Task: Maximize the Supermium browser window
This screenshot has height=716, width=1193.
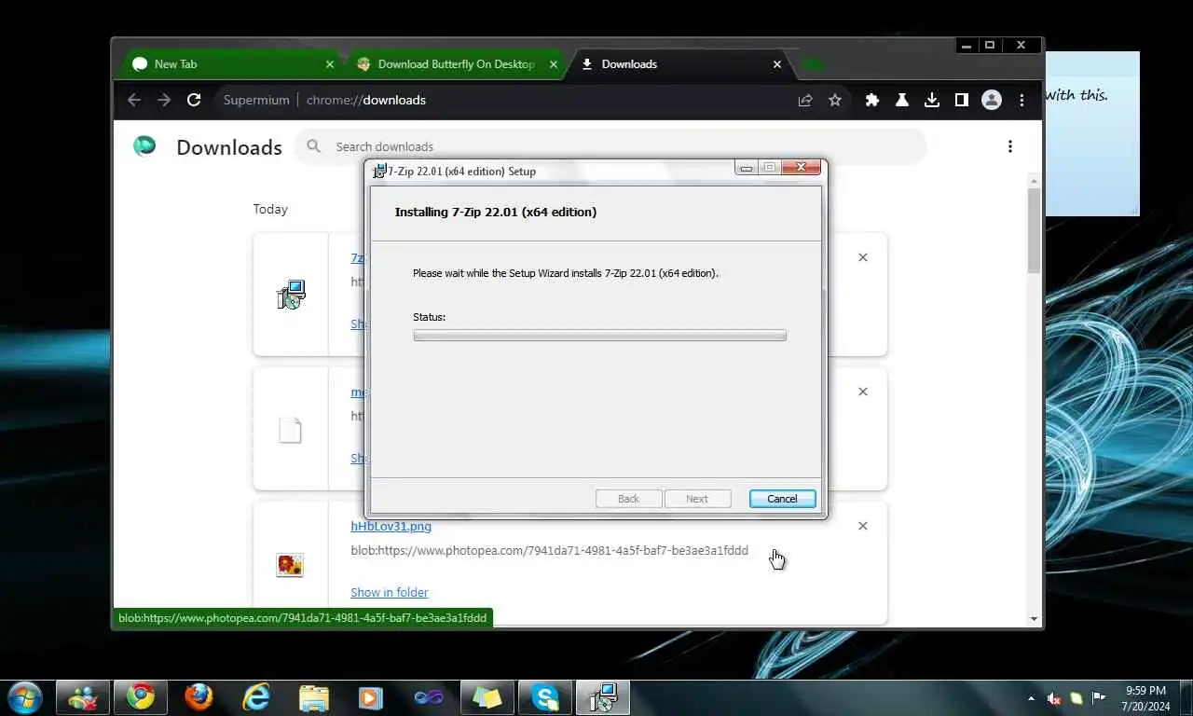Action: [x=990, y=45]
